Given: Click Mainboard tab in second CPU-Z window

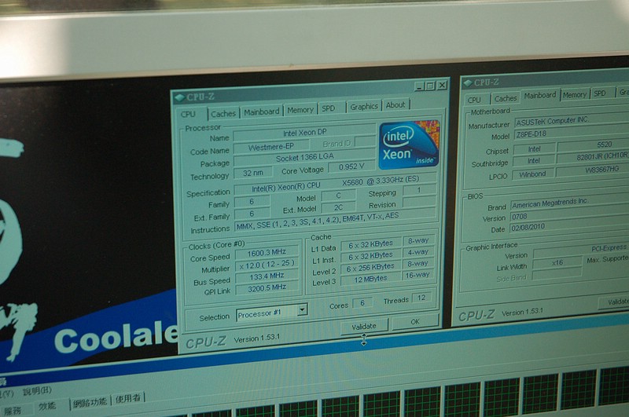Looking at the screenshot, I should click(x=540, y=95).
